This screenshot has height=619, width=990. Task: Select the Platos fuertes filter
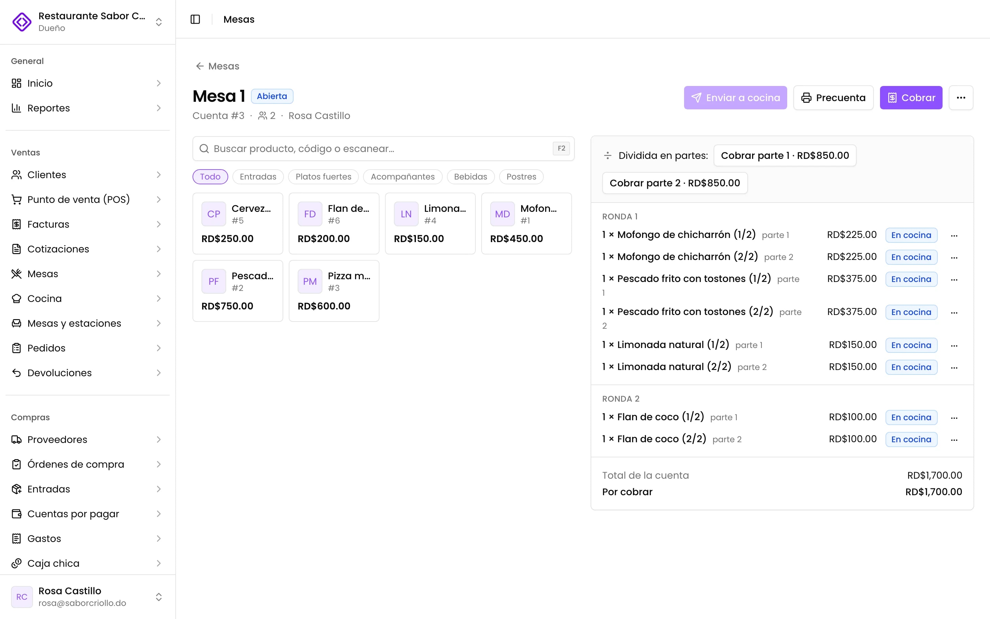click(323, 176)
